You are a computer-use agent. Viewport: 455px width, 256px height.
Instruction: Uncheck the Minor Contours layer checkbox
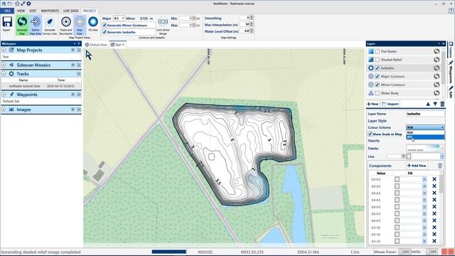tap(378, 85)
